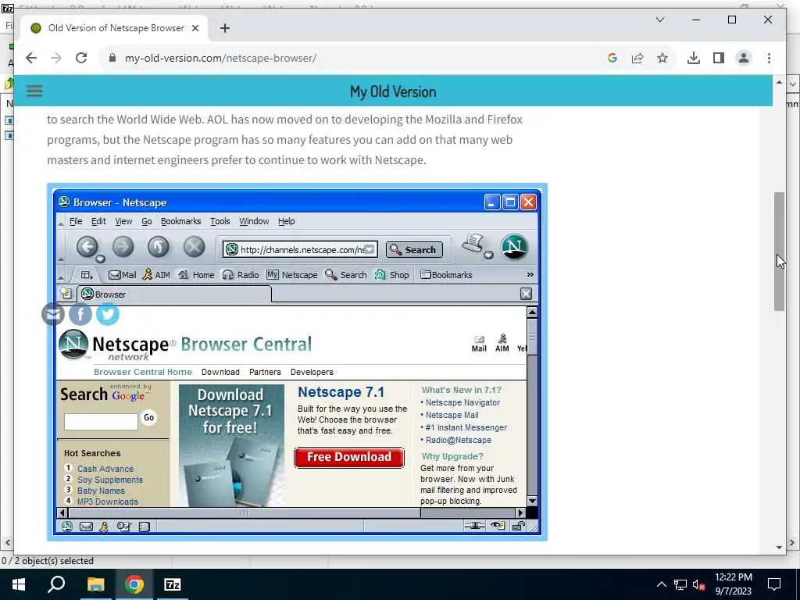The image size is (800, 600).
Task: Click the muted volume tray icon
Action: point(698,584)
